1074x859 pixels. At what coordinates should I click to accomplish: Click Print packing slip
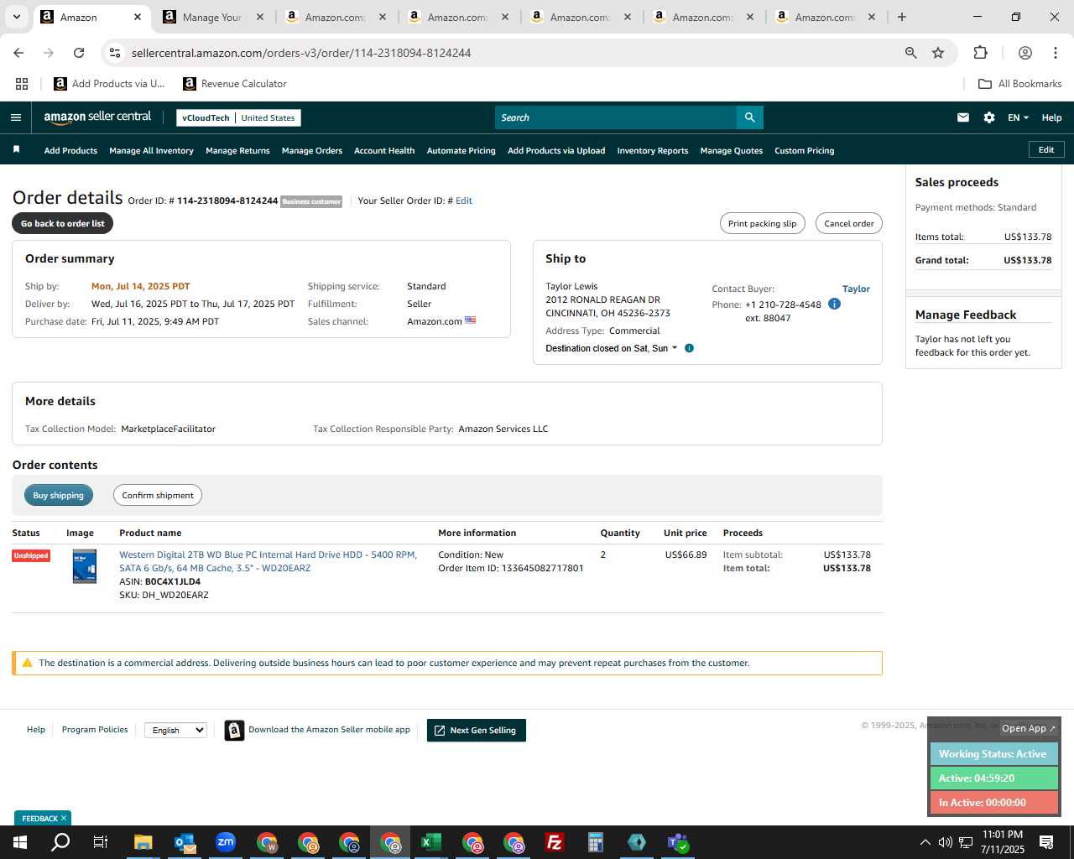pos(763,223)
